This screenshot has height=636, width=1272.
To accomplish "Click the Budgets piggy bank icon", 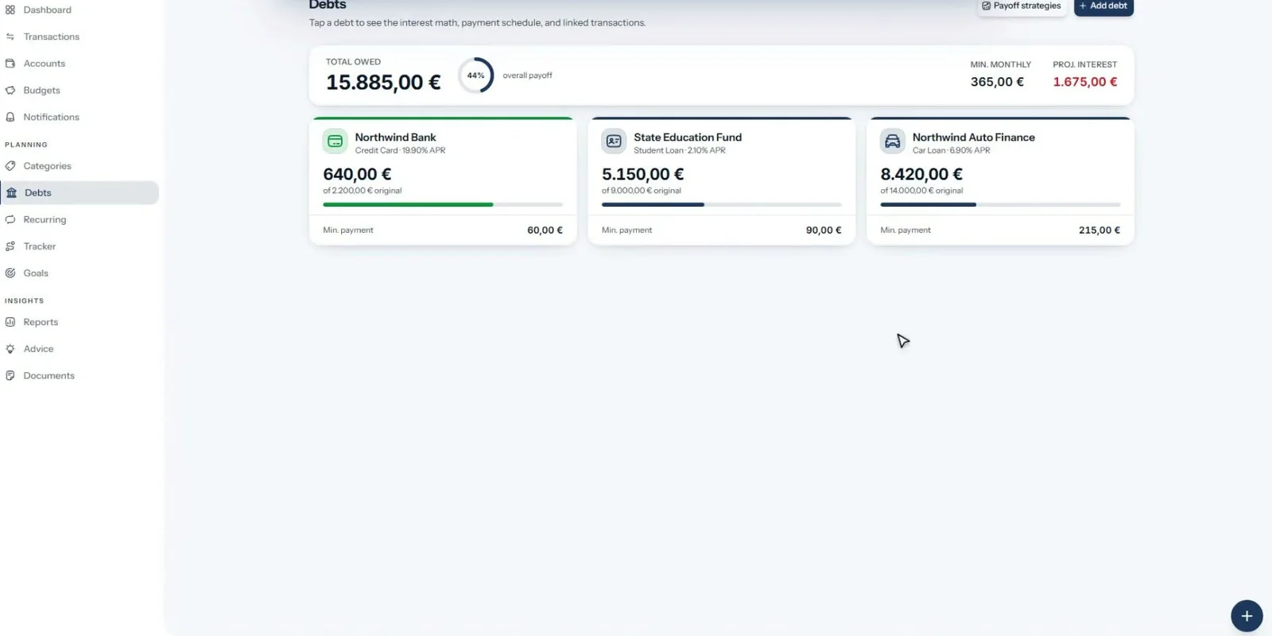I will 10,91.
